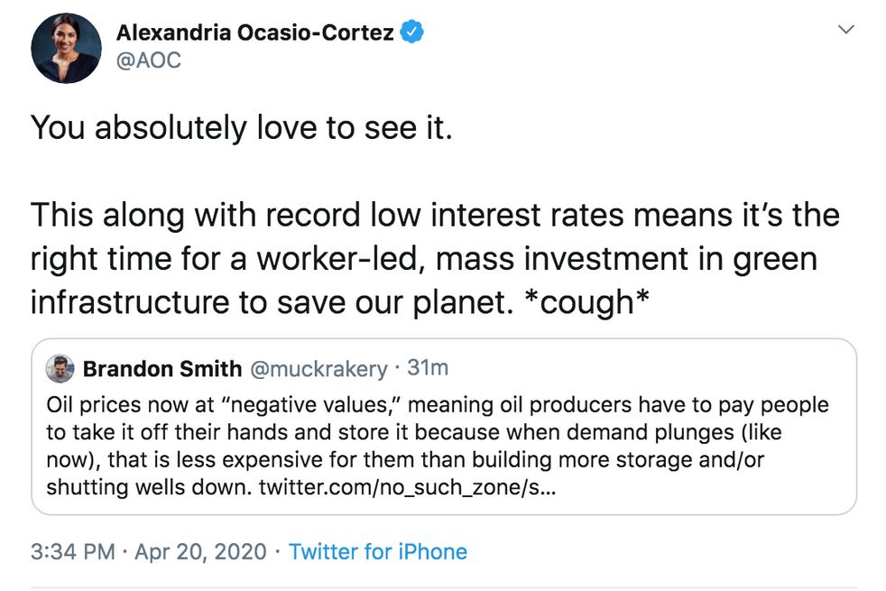The image size is (886, 591).
Task: Click Alexandria Ocasio-Cortez's profile avatar
Action: point(66,49)
